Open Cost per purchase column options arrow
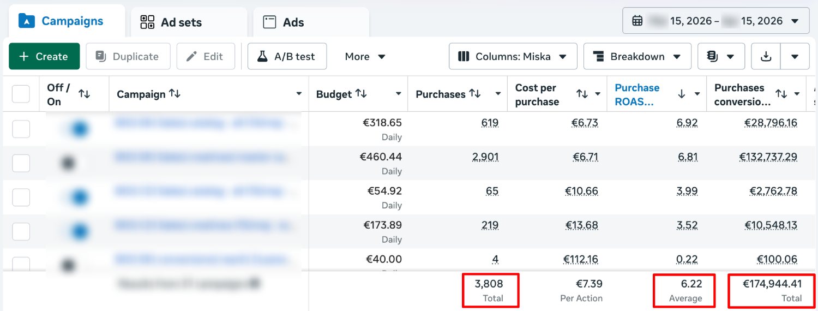Screen dimensions: 818x311 coord(598,94)
